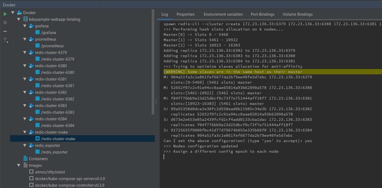Click the 'spawn redis-cli --cluster create' log line

click(x=273, y=24)
